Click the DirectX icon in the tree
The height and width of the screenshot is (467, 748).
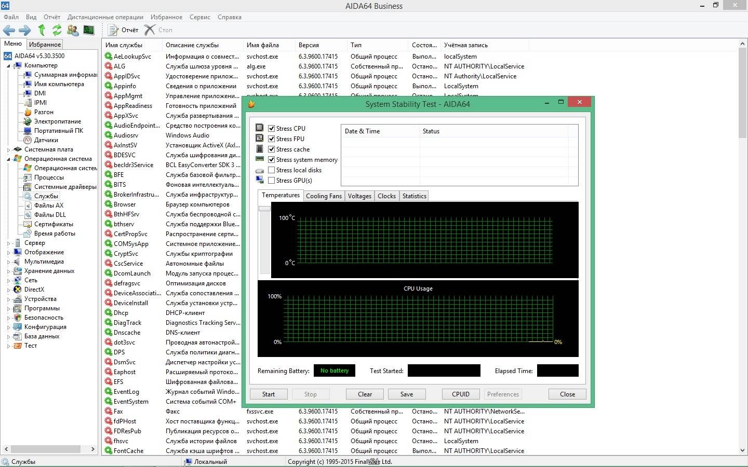(x=18, y=290)
